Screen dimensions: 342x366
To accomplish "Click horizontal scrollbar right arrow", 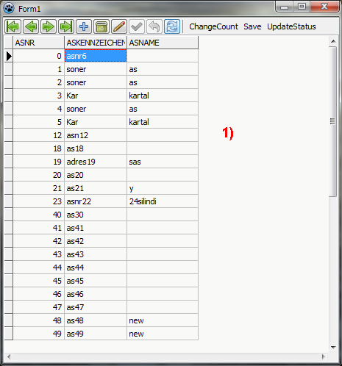I will point(324,356).
